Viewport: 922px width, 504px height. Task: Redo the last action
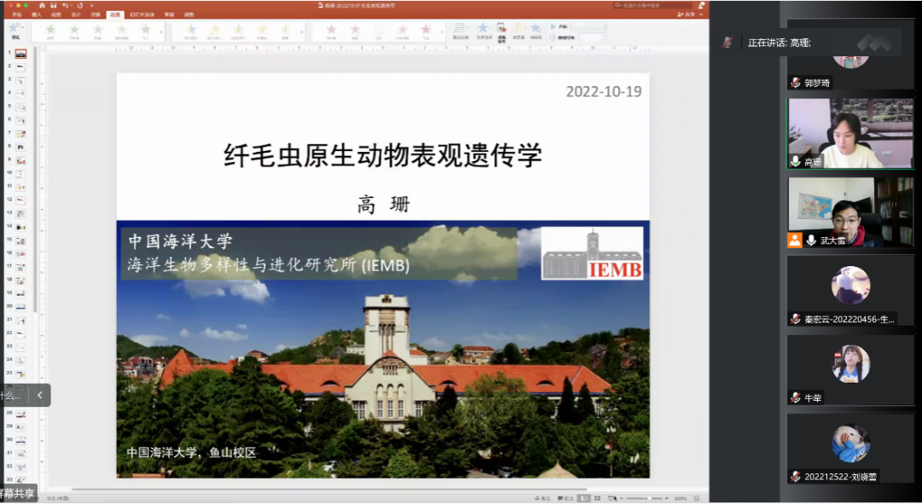point(80,5)
